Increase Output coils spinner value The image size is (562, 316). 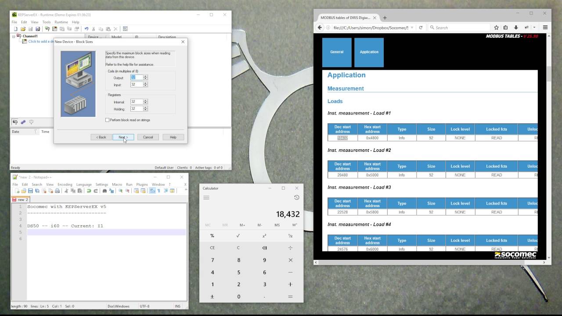point(145,76)
